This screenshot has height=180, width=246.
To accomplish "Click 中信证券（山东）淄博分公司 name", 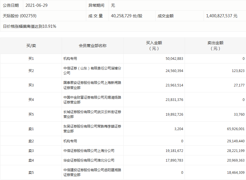I will (92, 71).
